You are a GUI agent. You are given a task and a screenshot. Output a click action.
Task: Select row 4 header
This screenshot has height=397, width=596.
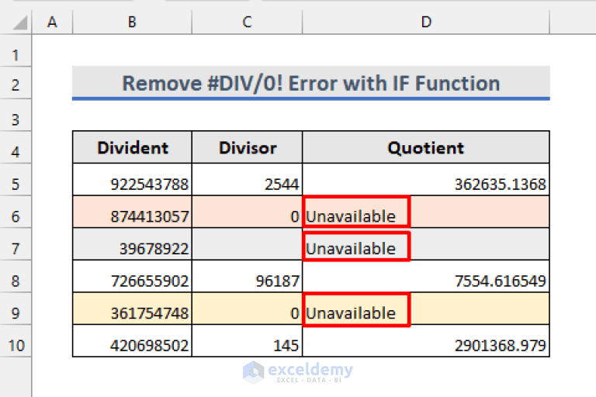[x=16, y=148]
